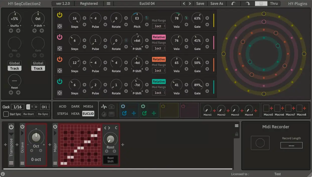
Task: Enable the Start Sync checkbox
Action: click(6, 114)
